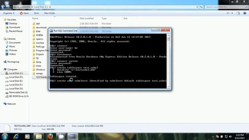Click the Open toolbar button
The width and height of the screenshot is (249, 140).
coord(24,13)
